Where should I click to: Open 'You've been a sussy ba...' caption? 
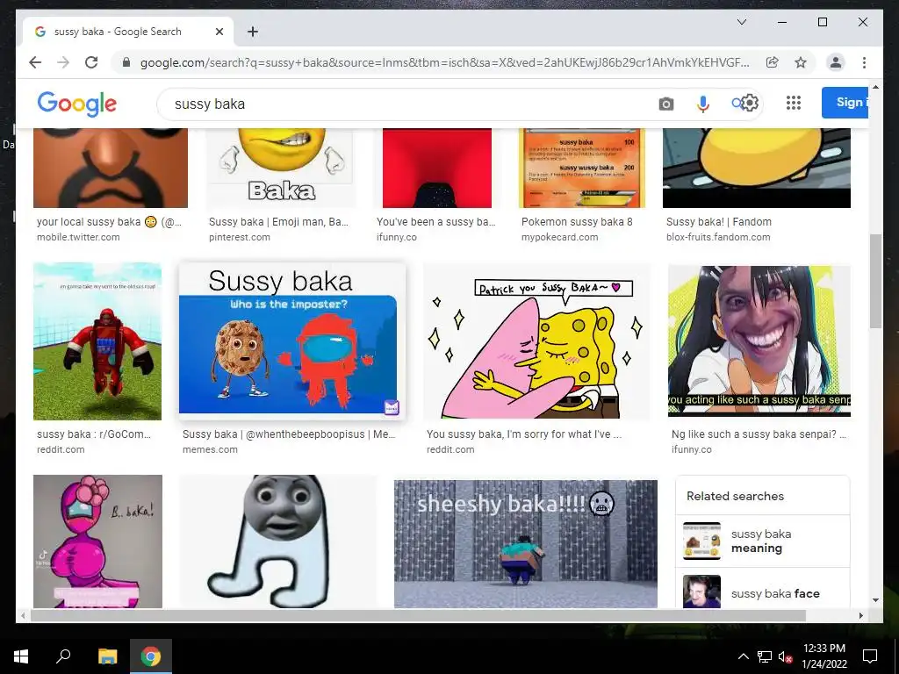(435, 222)
